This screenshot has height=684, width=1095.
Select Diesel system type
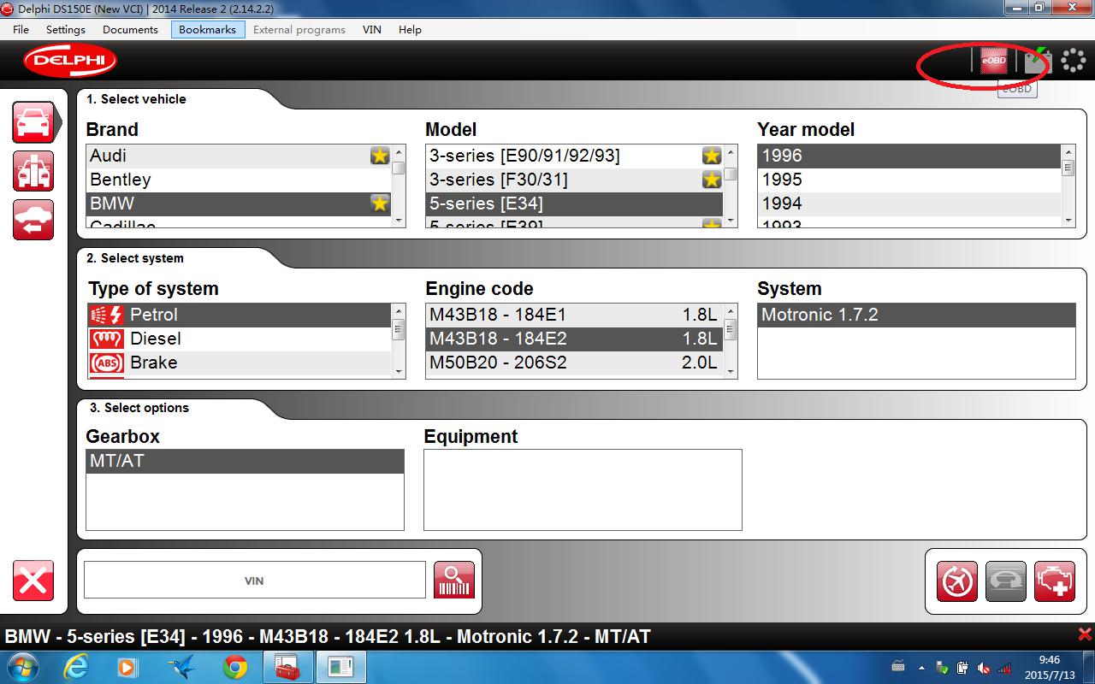[239, 339]
